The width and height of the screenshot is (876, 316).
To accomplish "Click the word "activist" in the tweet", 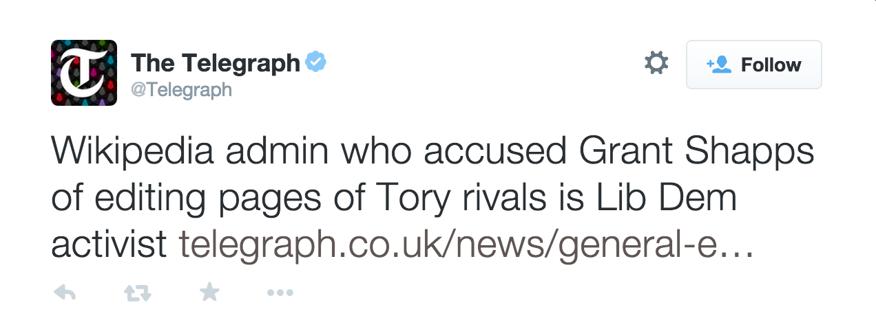I will pyautogui.click(x=109, y=243).
